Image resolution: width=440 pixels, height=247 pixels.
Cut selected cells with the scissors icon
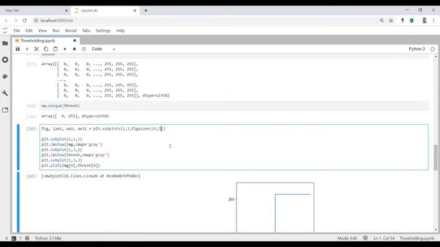(x=36, y=49)
